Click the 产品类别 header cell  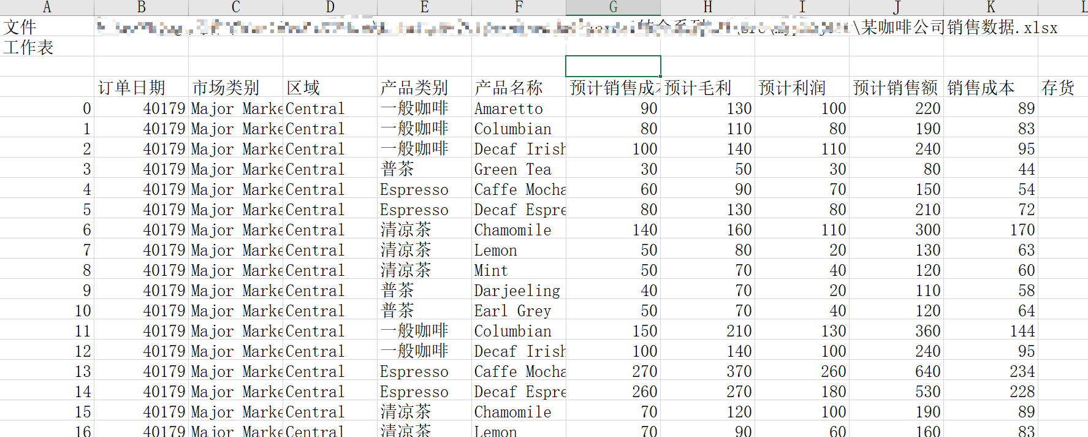click(425, 88)
